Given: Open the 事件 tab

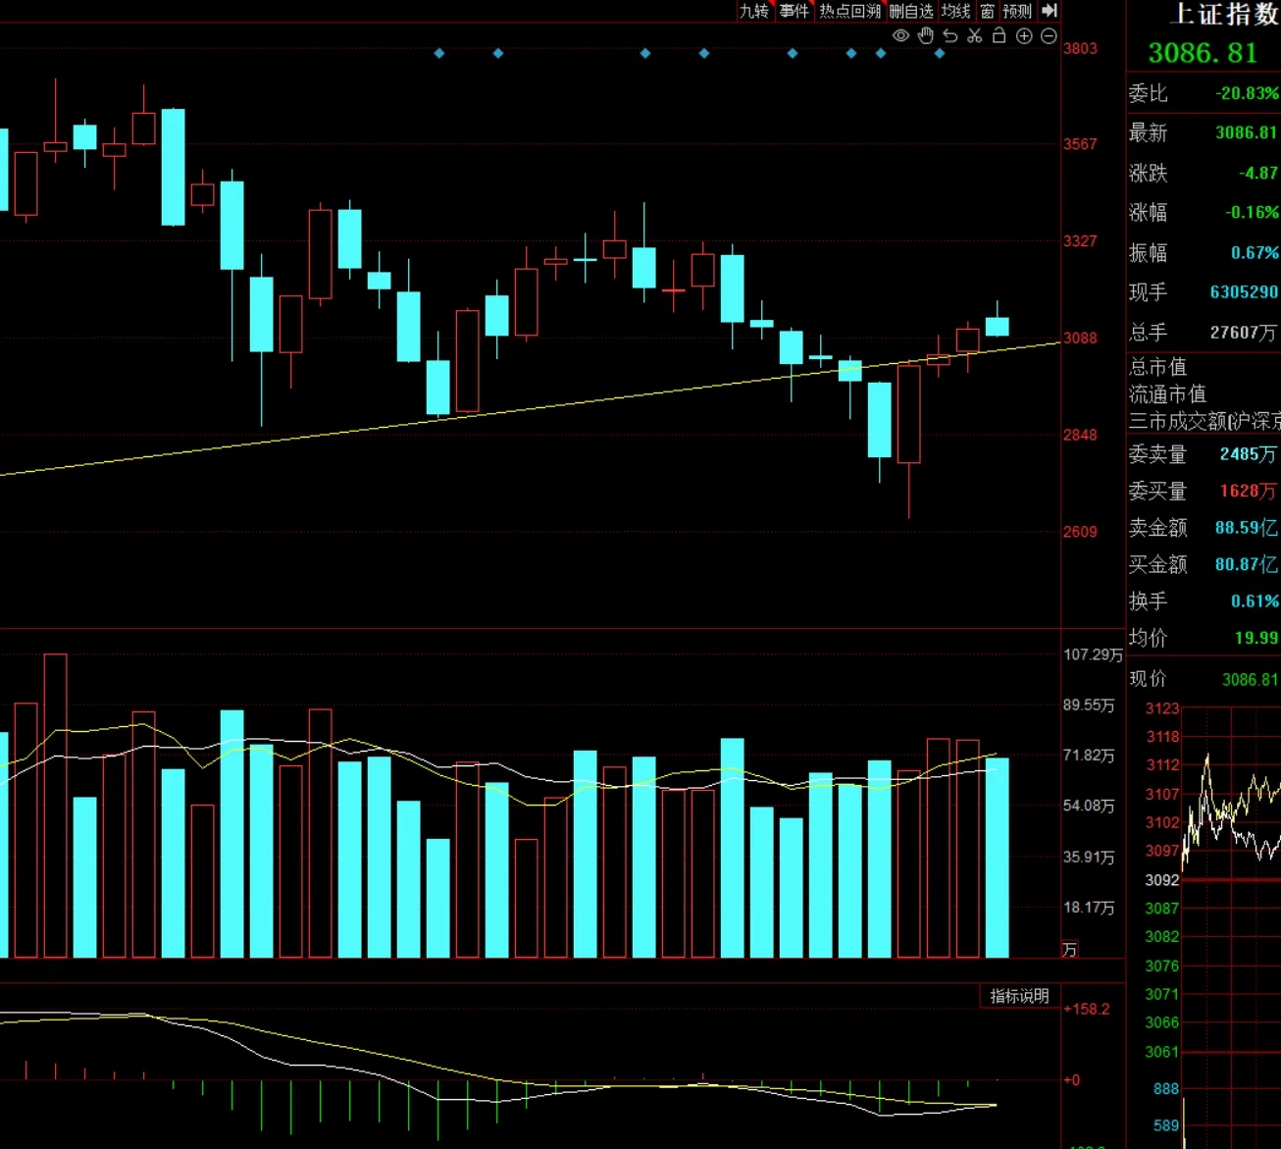Looking at the screenshot, I should click(794, 11).
